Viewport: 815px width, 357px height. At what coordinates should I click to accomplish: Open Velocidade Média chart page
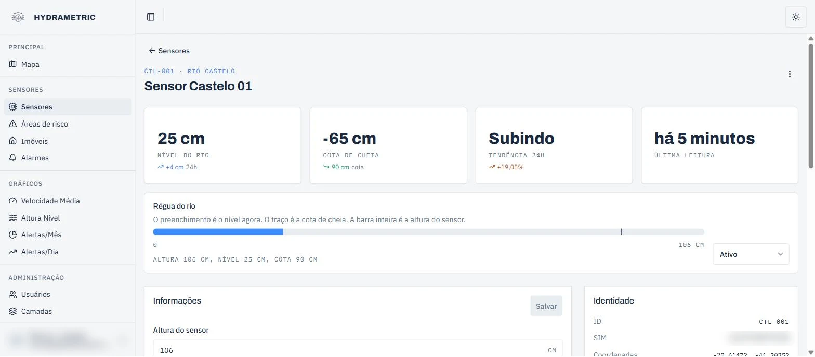[68, 201]
